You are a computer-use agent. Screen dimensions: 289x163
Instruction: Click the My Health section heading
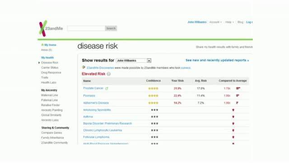pyautogui.click(x=47, y=58)
